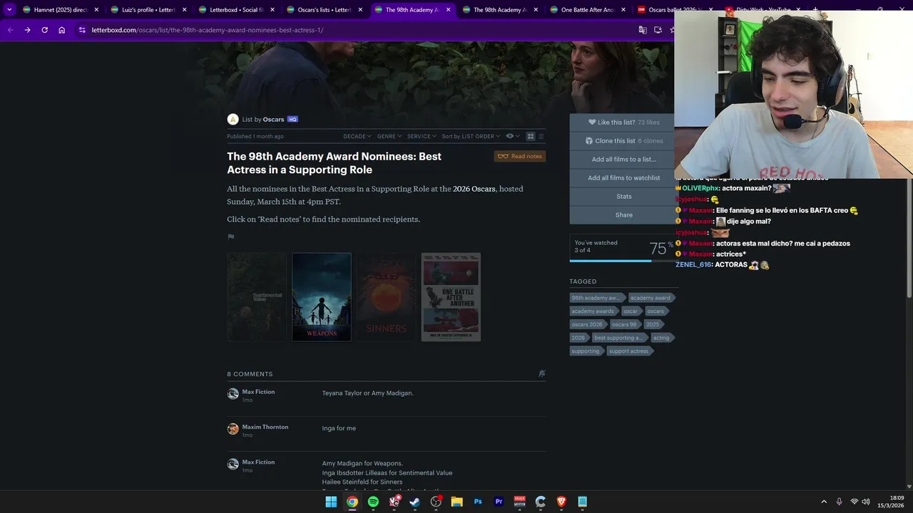Open the Sinners film poster
This screenshot has width=913, height=513.
pos(386,297)
